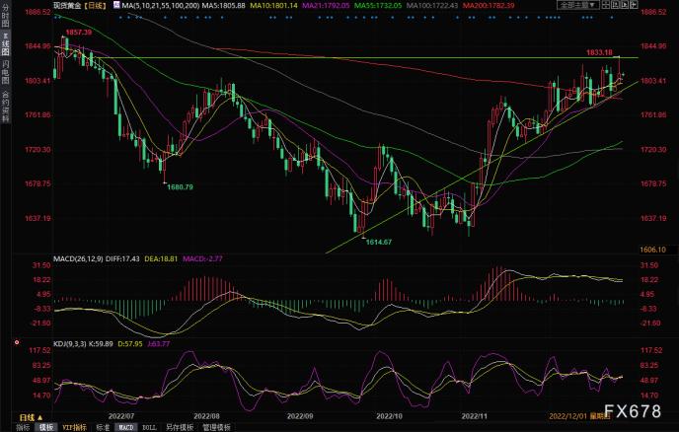Click the 1857.39 high price label
Screen dimensions: 679x432
[78, 33]
